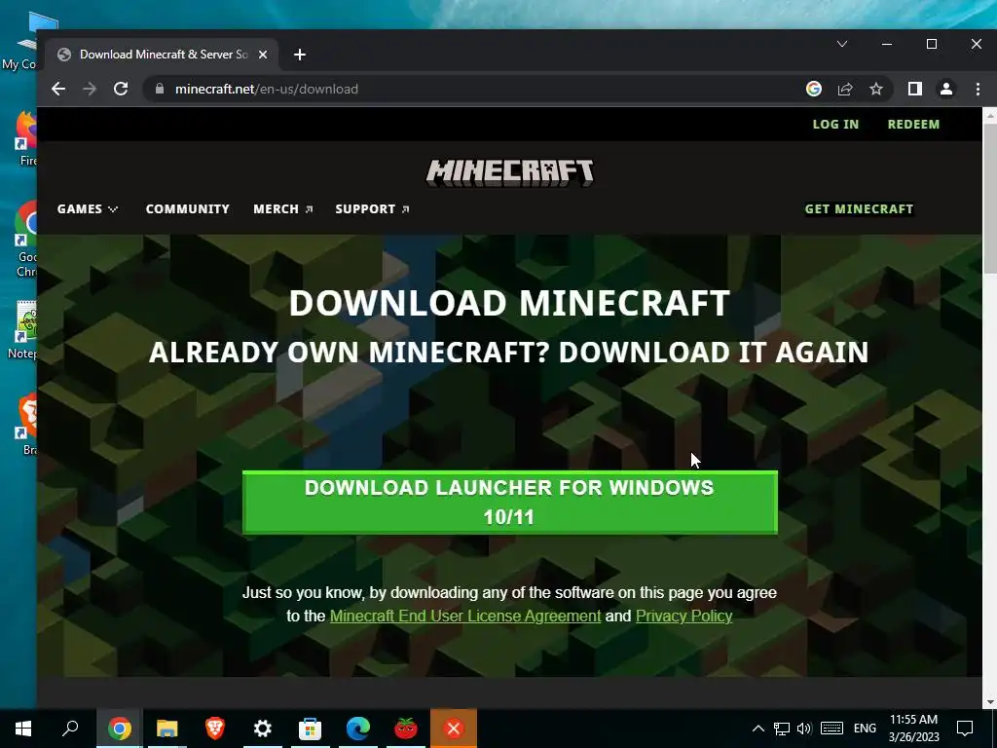Click the padlock site info icon
The image size is (997, 748).
160,89
